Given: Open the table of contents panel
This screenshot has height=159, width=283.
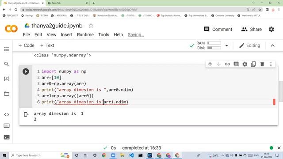Looking at the screenshot, I should pyautogui.click(x=7, y=49).
